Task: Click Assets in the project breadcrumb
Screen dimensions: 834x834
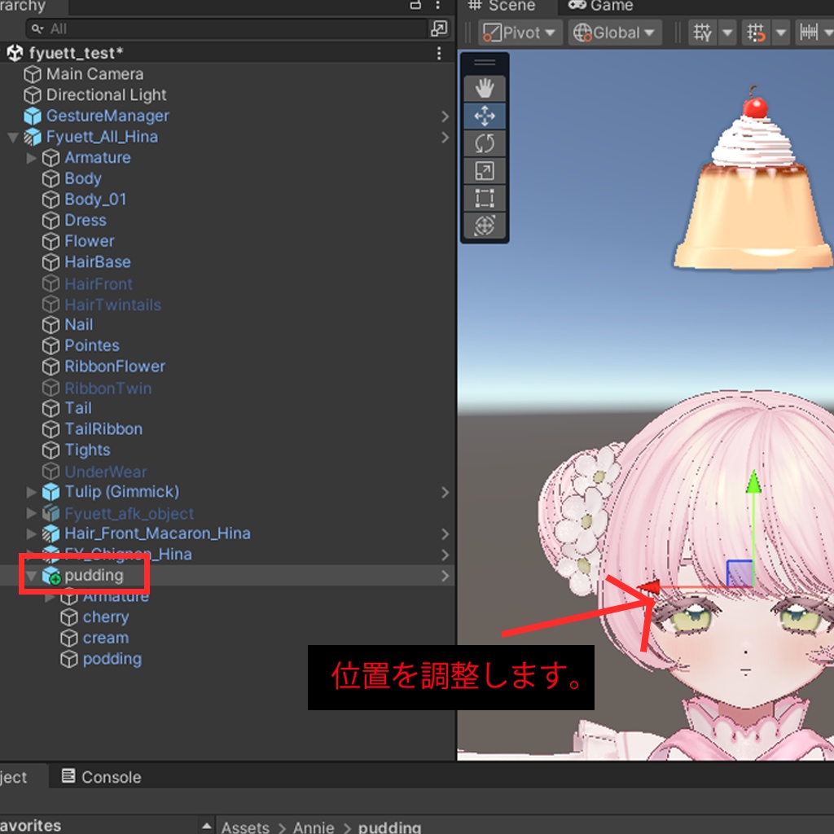Action: pos(245,827)
